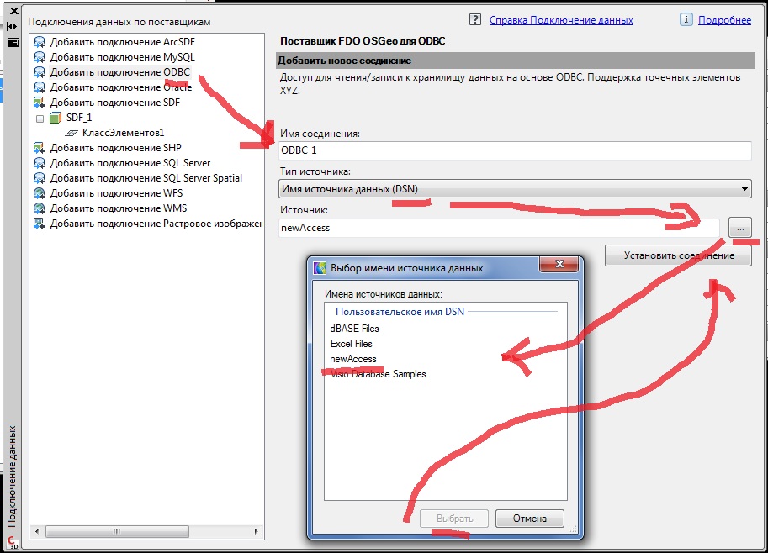768x553 pixels.
Task: Click the left scroll arrow of providers list
Action: (x=37, y=531)
